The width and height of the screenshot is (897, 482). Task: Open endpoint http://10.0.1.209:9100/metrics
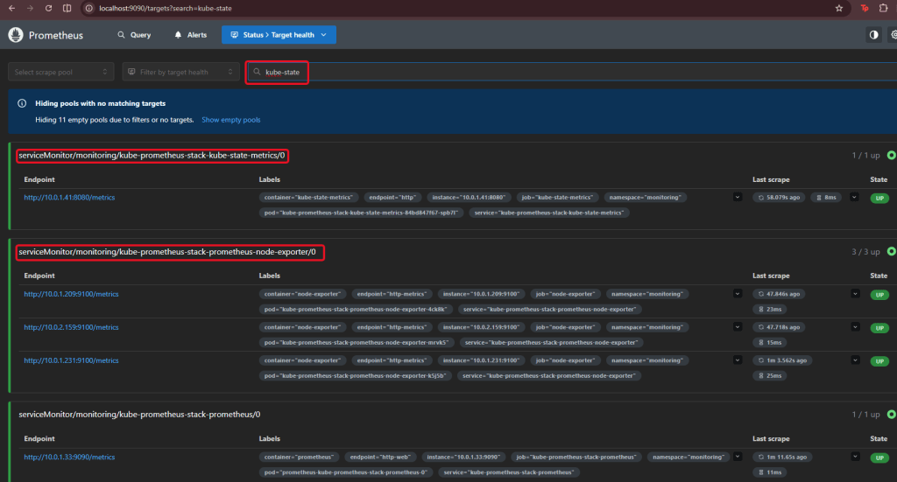click(x=71, y=294)
